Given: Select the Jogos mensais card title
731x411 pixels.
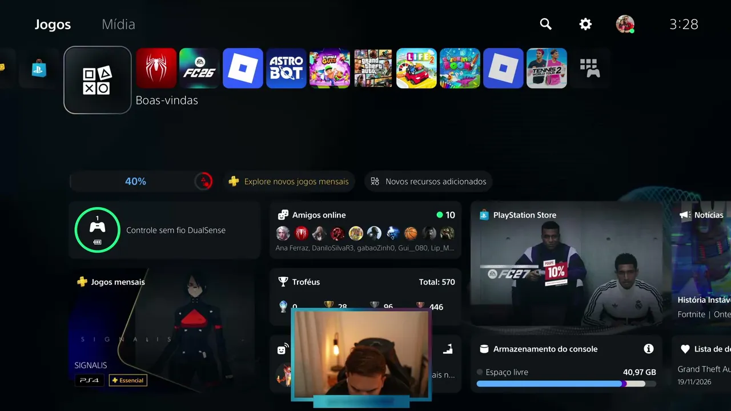Looking at the screenshot, I should point(118,282).
